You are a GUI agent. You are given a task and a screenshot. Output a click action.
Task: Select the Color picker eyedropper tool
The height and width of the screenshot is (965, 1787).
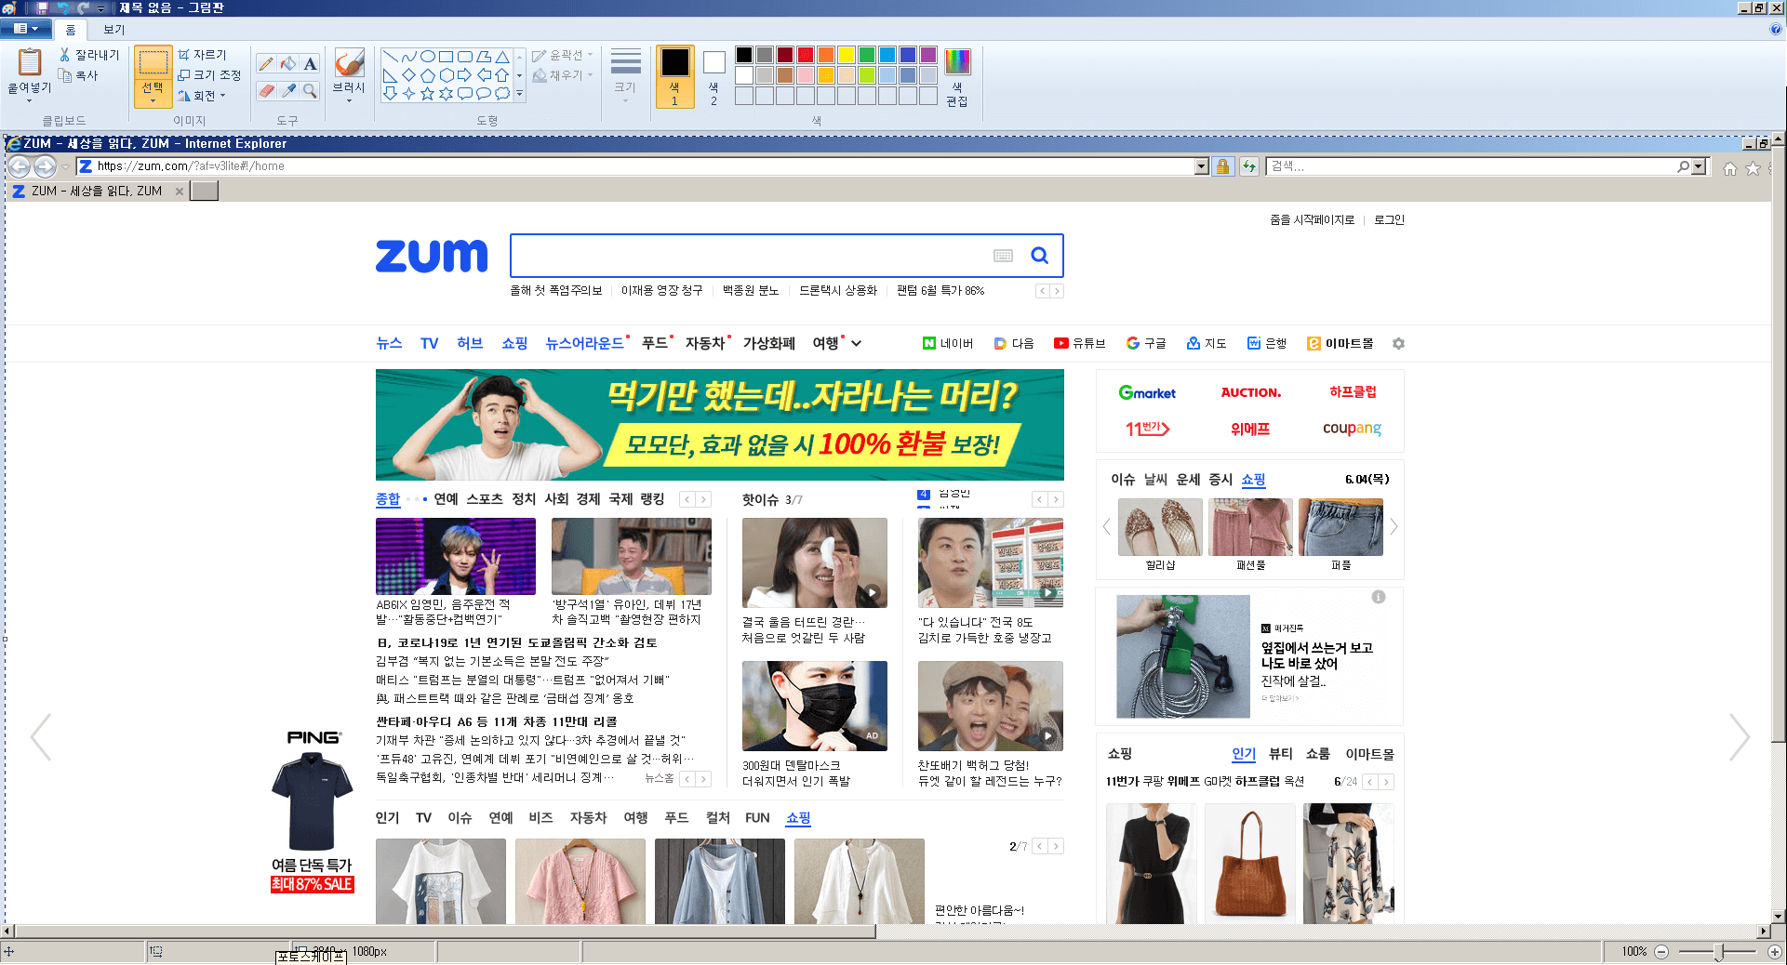pos(288,90)
